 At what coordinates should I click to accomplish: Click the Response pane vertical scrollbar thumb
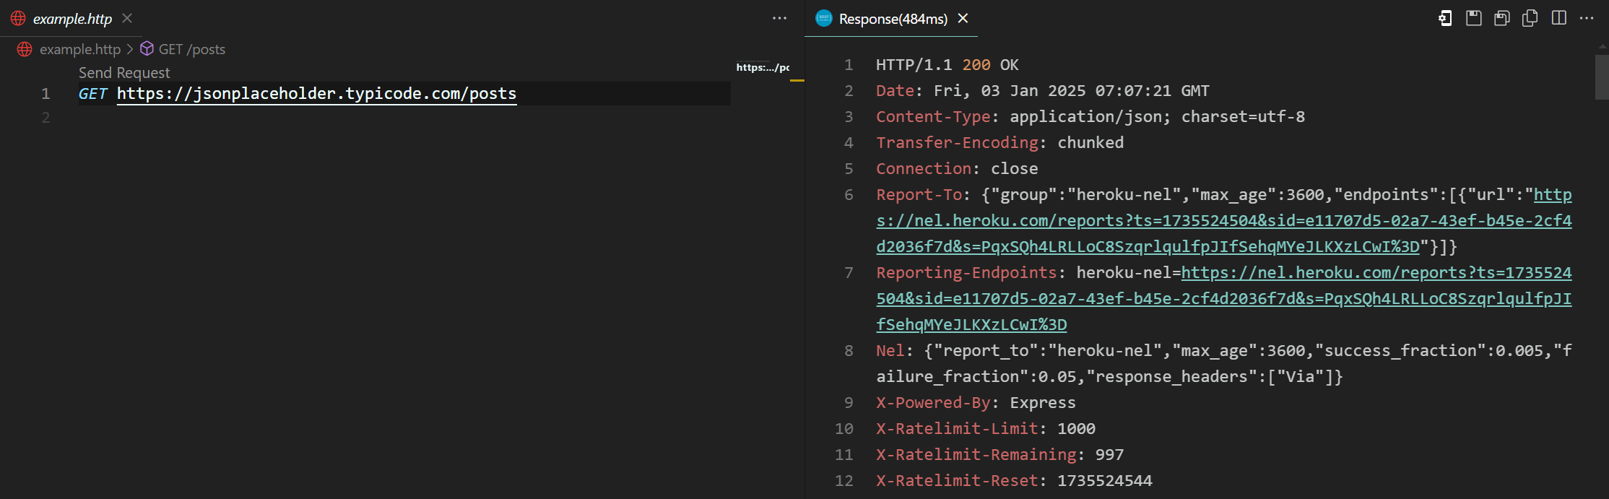click(1601, 77)
